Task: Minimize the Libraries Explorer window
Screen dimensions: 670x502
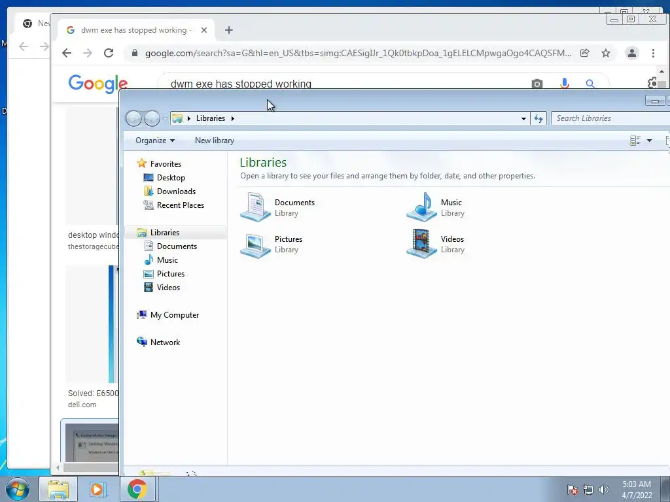Action: (654, 101)
